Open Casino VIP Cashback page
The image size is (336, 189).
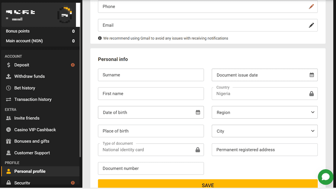(x=40, y=129)
